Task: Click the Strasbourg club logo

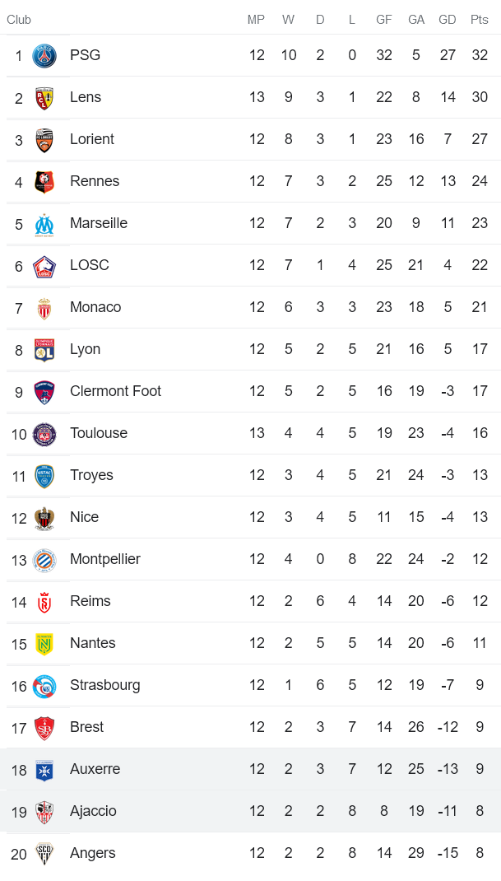Action: click(44, 686)
